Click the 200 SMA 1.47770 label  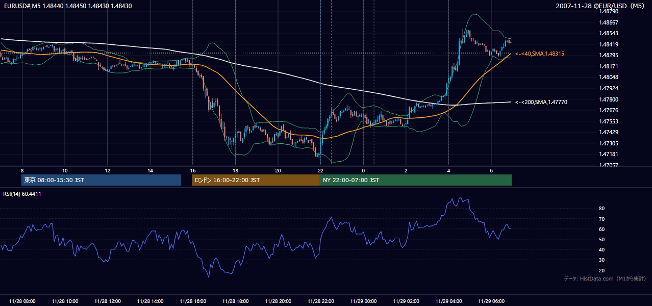pyautogui.click(x=541, y=102)
